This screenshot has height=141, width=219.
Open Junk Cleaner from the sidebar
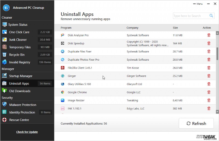click(x=17, y=40)
